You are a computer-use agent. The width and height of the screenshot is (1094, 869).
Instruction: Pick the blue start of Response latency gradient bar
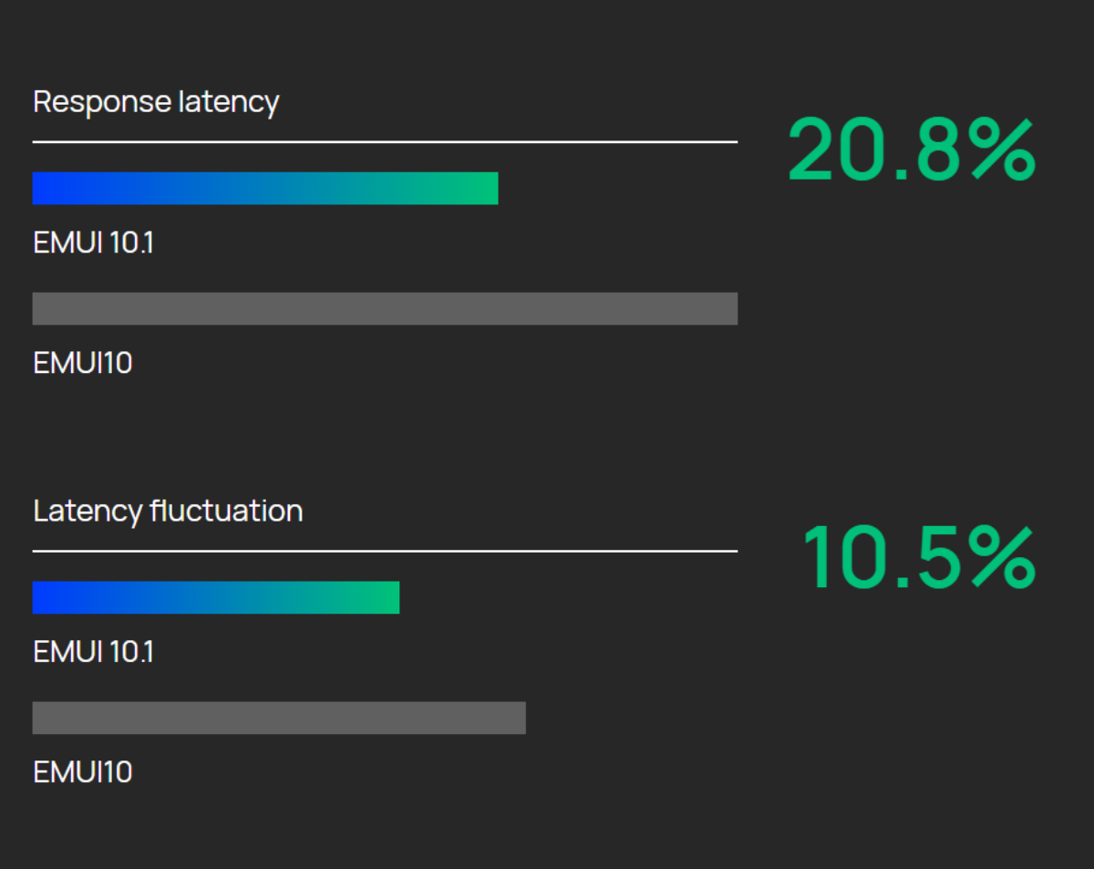point(42,189)
